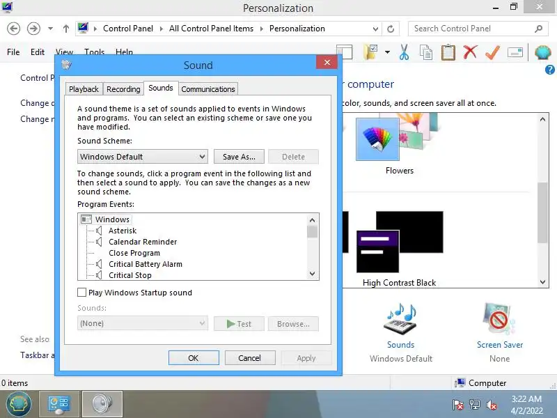Screen dimensions: 557x418
Task: Open the Start button shell icon
Action: [19, 404]
